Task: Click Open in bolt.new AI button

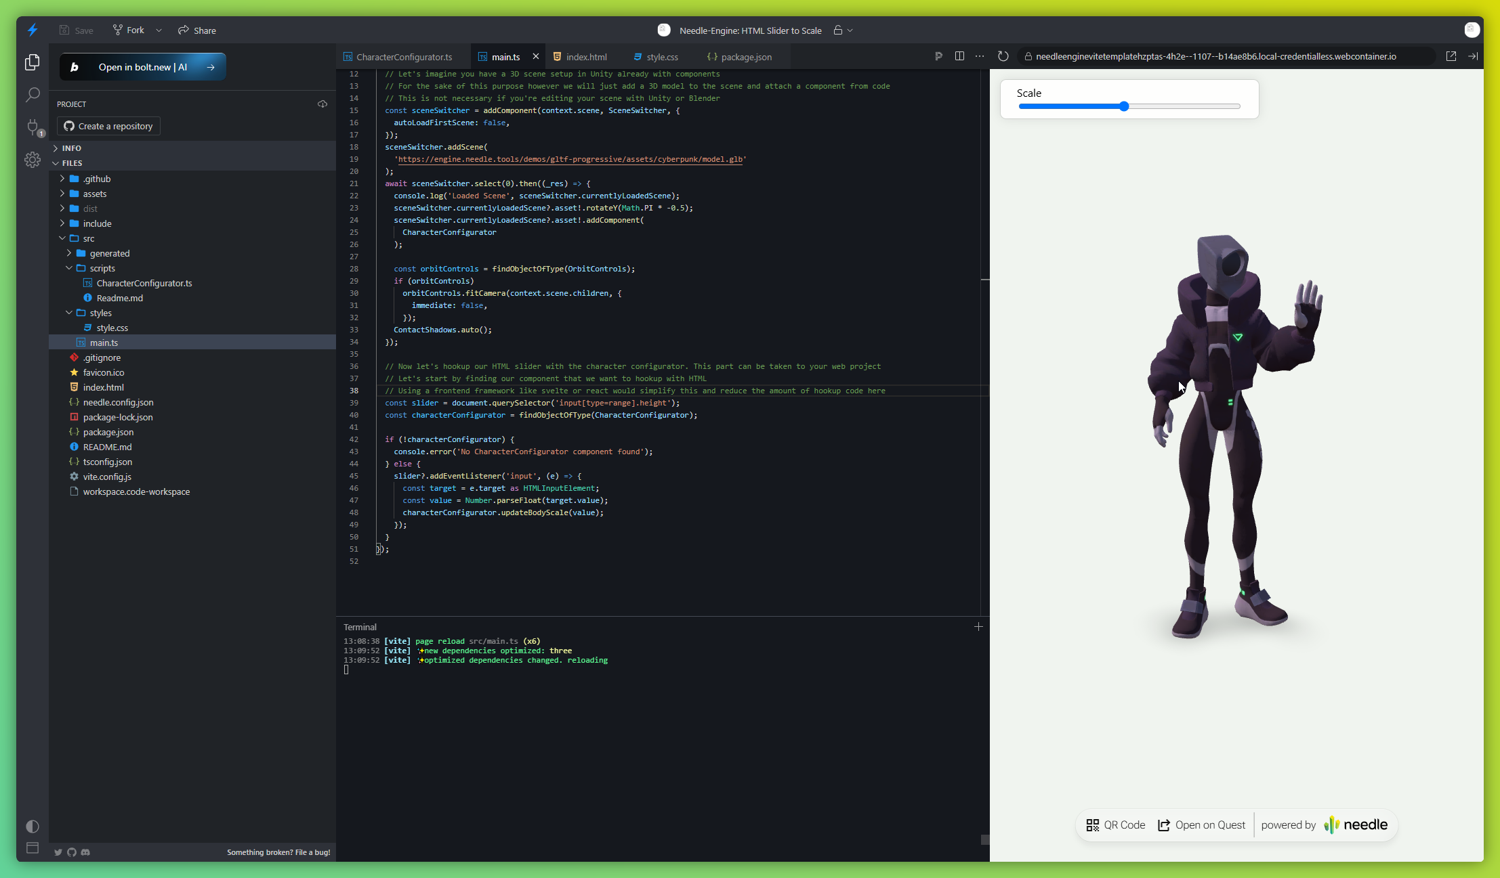Action: 142,67
